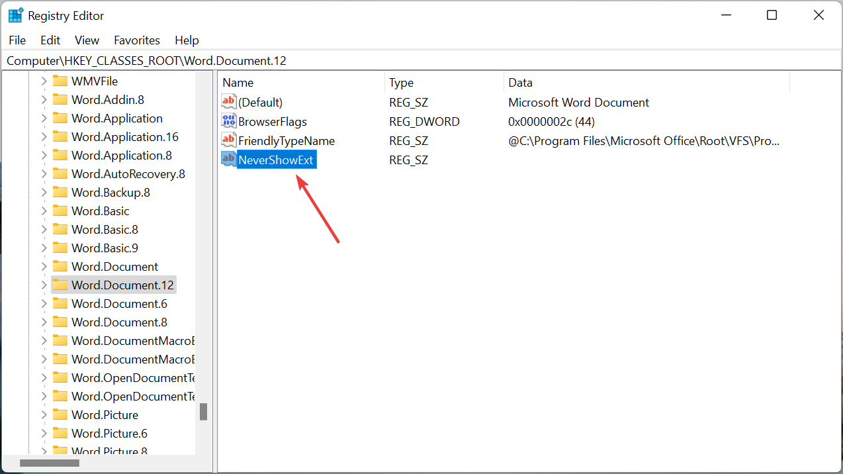Click the horizontal scrollbar below the key tree
This screenshot has height=474, width=843.
[50, 463]
